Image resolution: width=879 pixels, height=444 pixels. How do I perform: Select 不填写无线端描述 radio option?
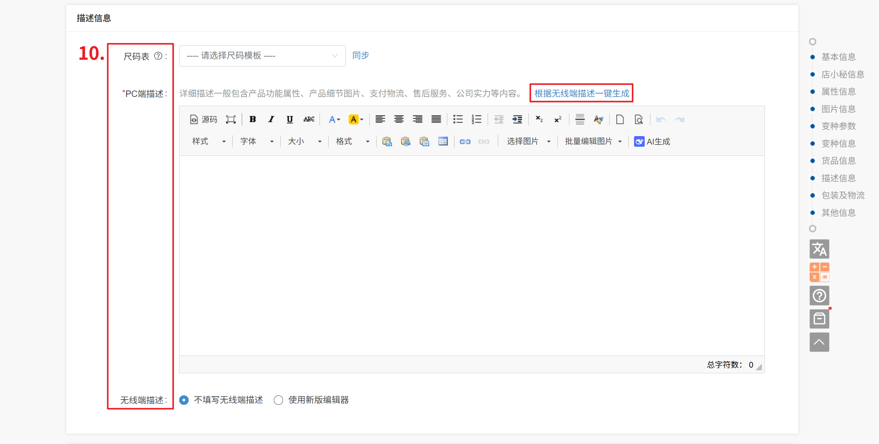(184, 400)
